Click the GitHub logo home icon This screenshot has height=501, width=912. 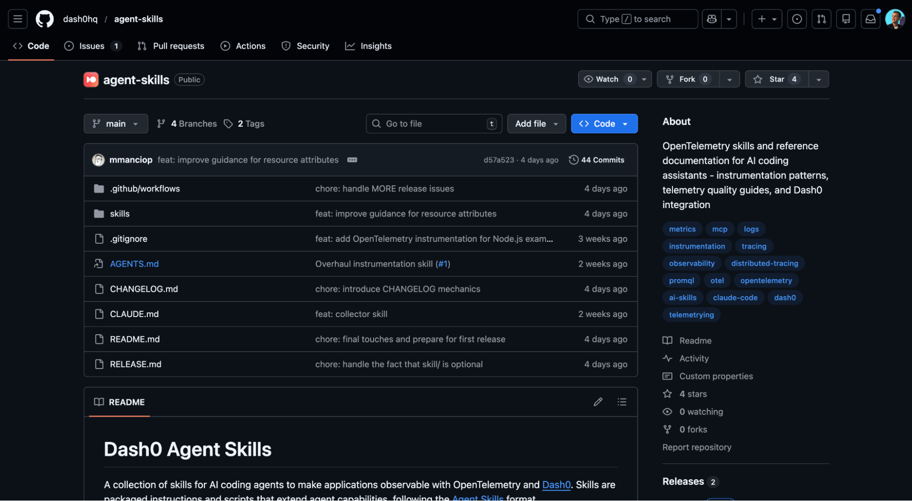tap(45, 19)
